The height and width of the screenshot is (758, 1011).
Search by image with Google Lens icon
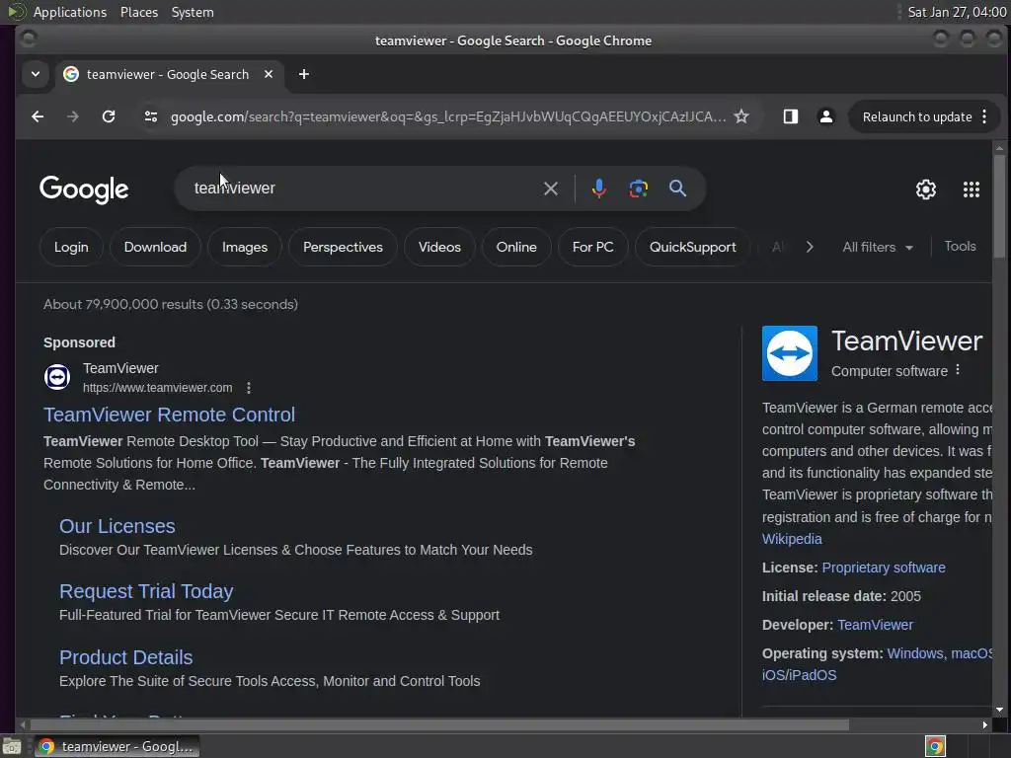(x=639, y=189)
